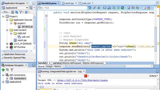Switch to the result.jsp editor tab
160x90 pixels.
[x=69, y=3]
